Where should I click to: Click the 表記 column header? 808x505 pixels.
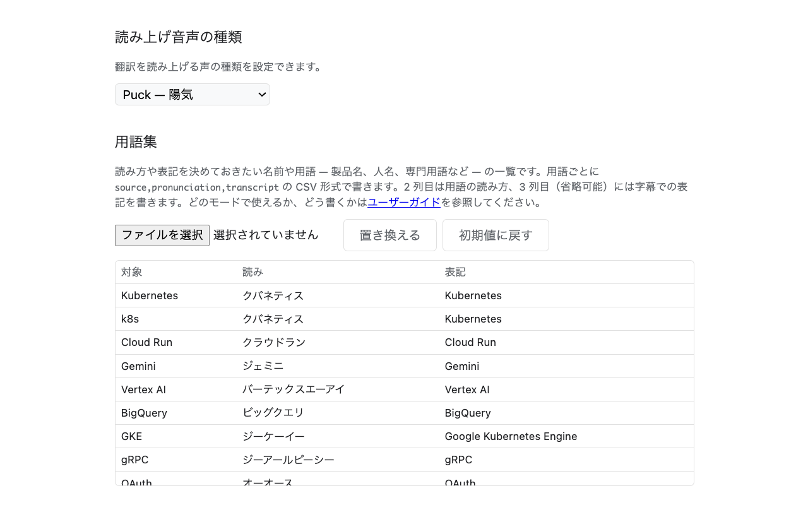455,272
